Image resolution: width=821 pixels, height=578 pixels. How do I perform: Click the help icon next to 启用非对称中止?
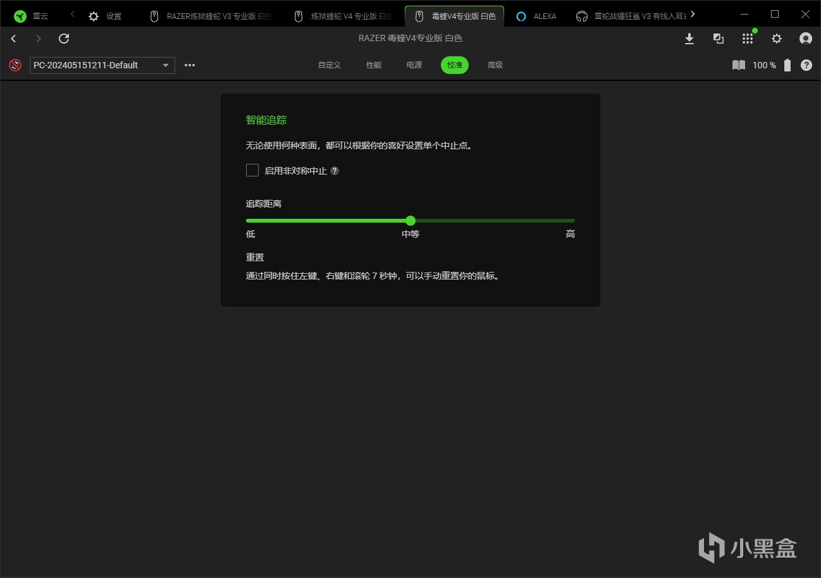(x=335, y=171)
